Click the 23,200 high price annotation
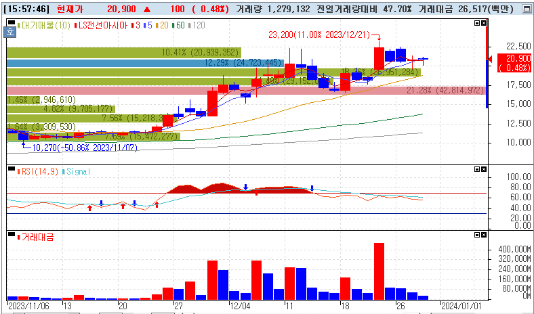This screenshot has height=314, width=534. pos(319,35)
